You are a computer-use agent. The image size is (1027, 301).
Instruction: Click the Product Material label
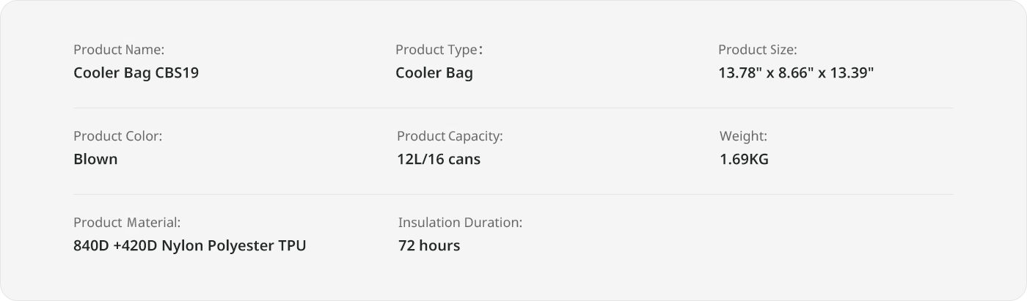pos(127,223)
